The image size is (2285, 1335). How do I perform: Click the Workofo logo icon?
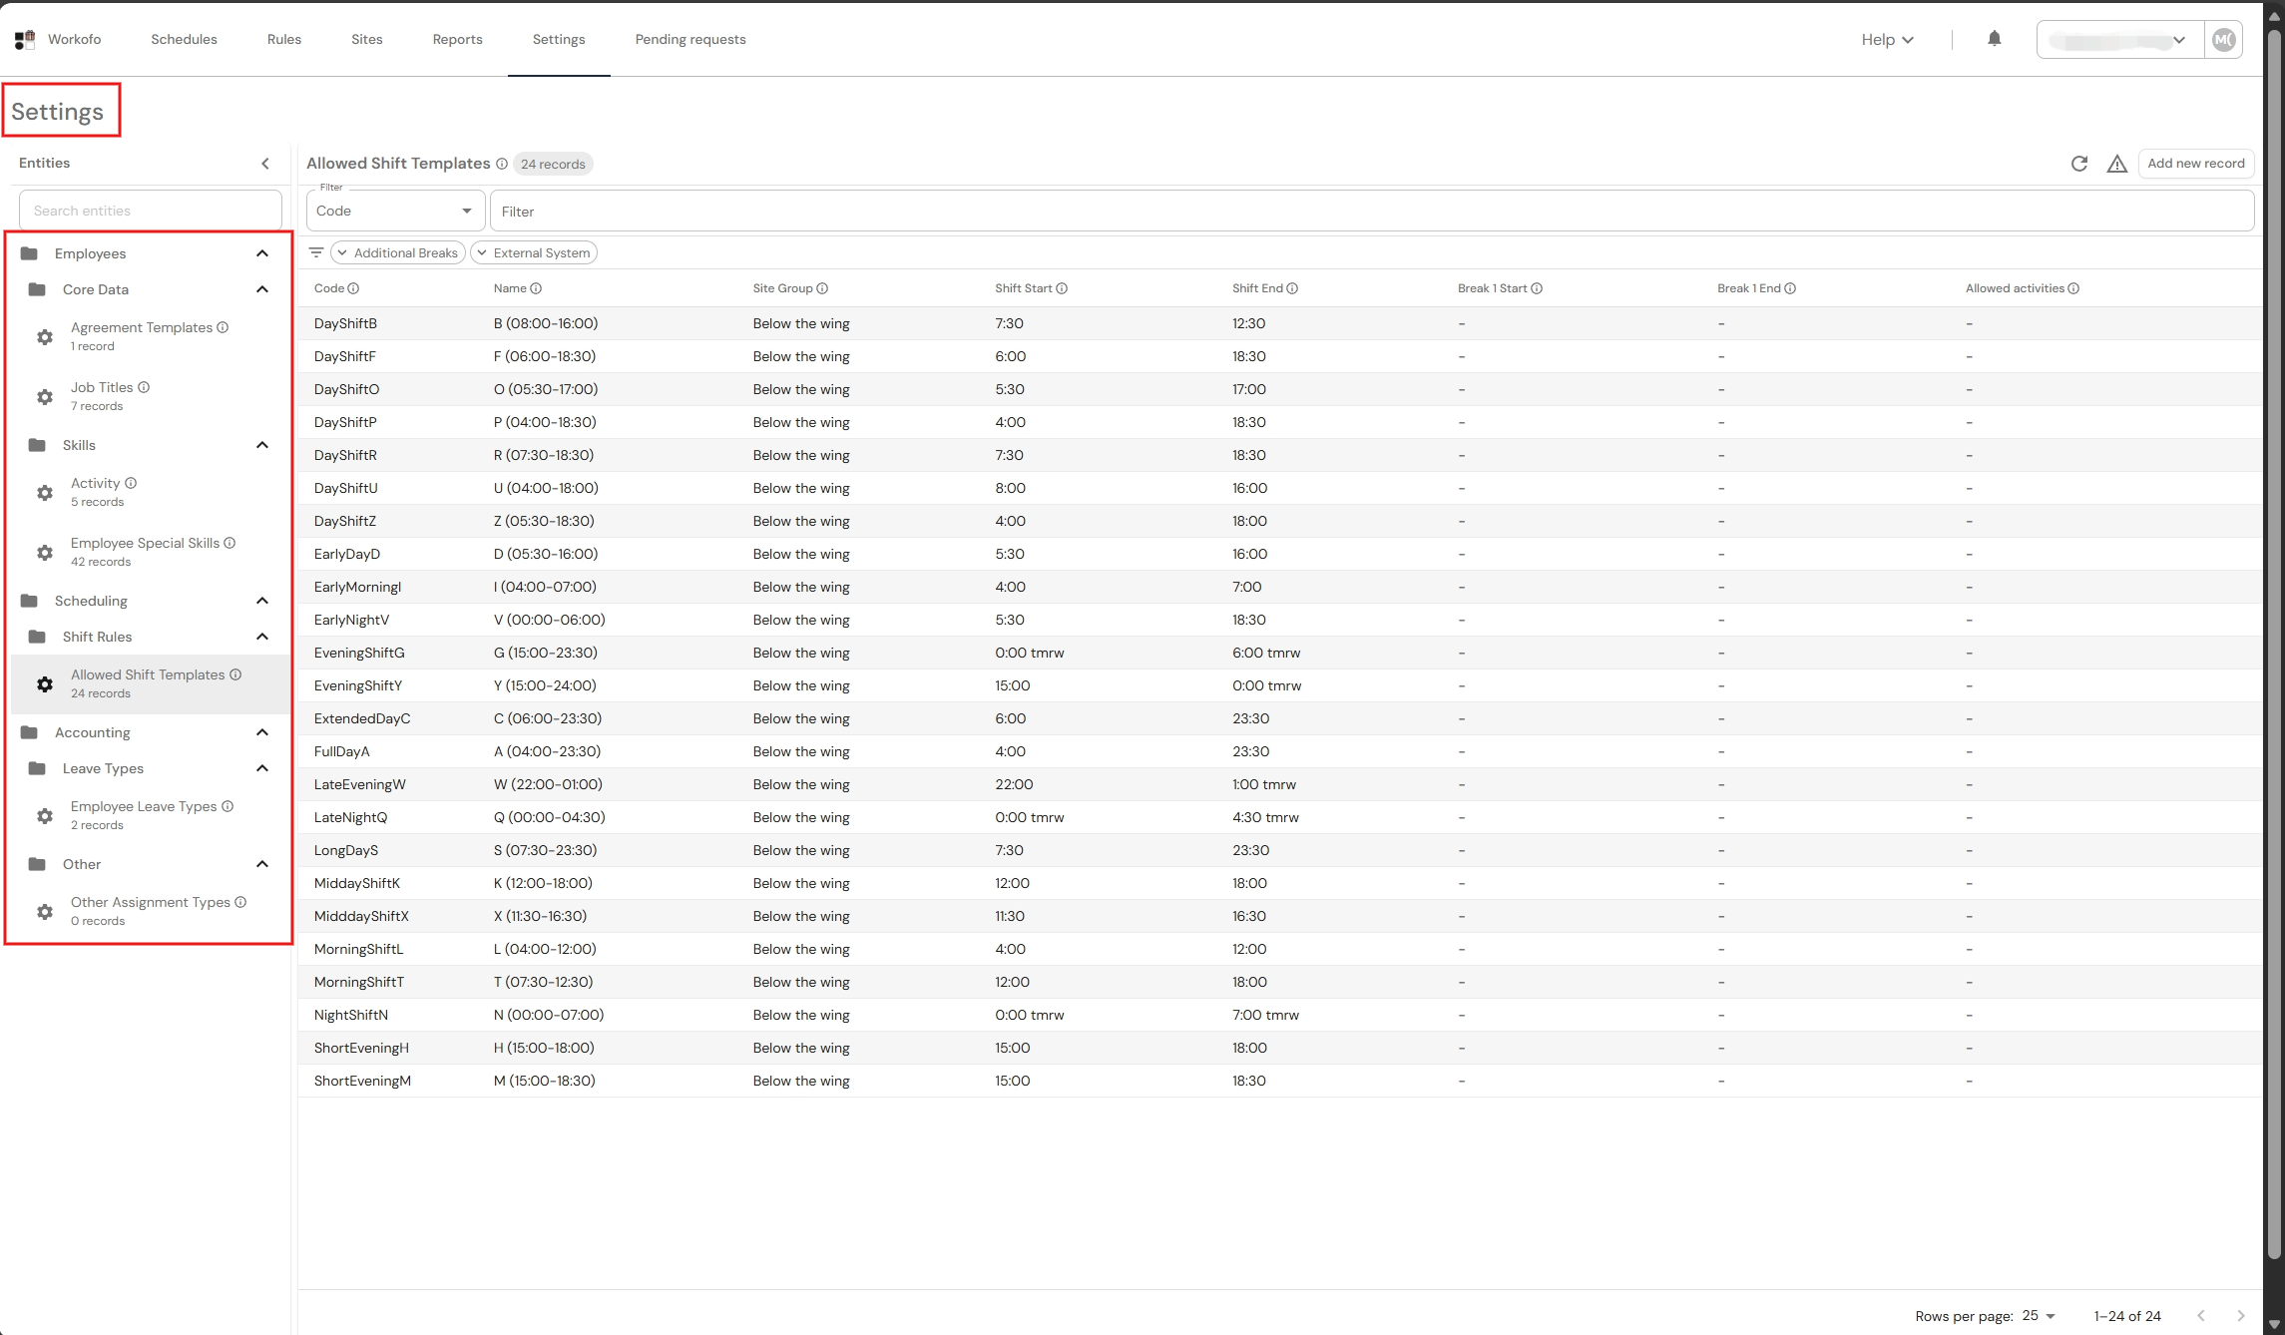tap(25, 40)
